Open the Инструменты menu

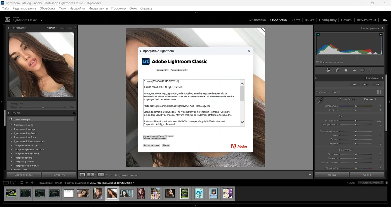[x=98, y=8]
